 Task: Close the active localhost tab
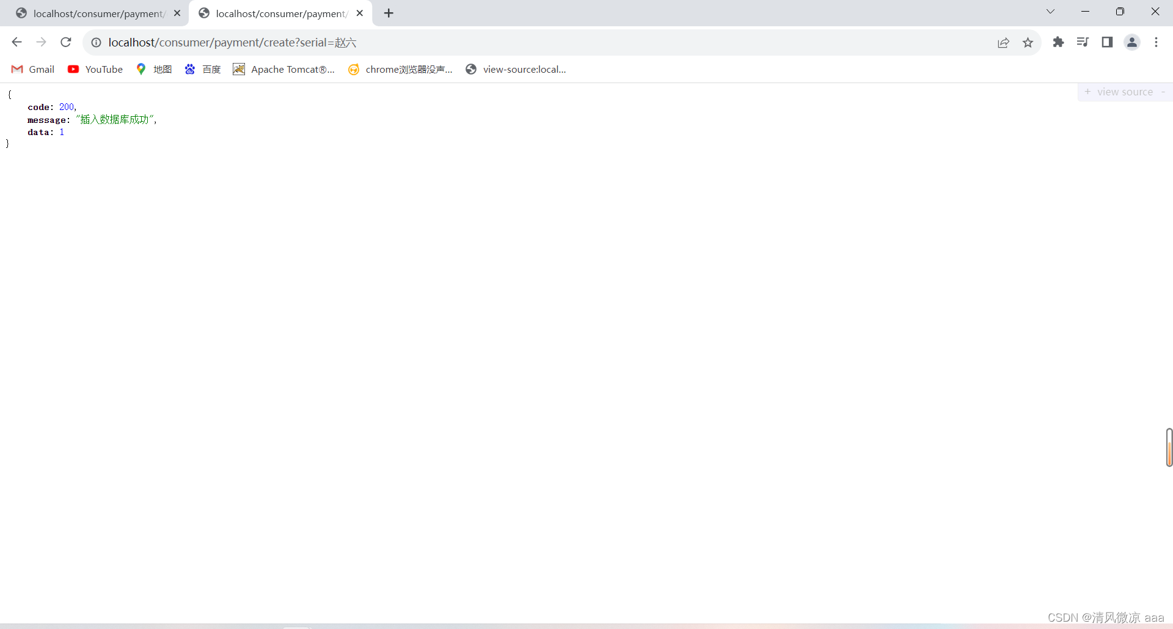point(360,13)
